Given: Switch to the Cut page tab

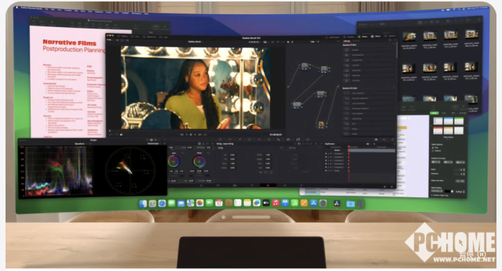Looking at the screenshot, I should tap(218, 185).
